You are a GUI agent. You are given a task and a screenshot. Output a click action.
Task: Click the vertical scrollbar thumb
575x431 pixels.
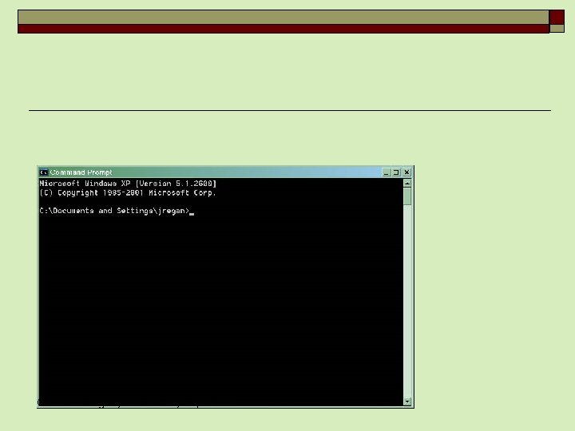click(407, 196)
